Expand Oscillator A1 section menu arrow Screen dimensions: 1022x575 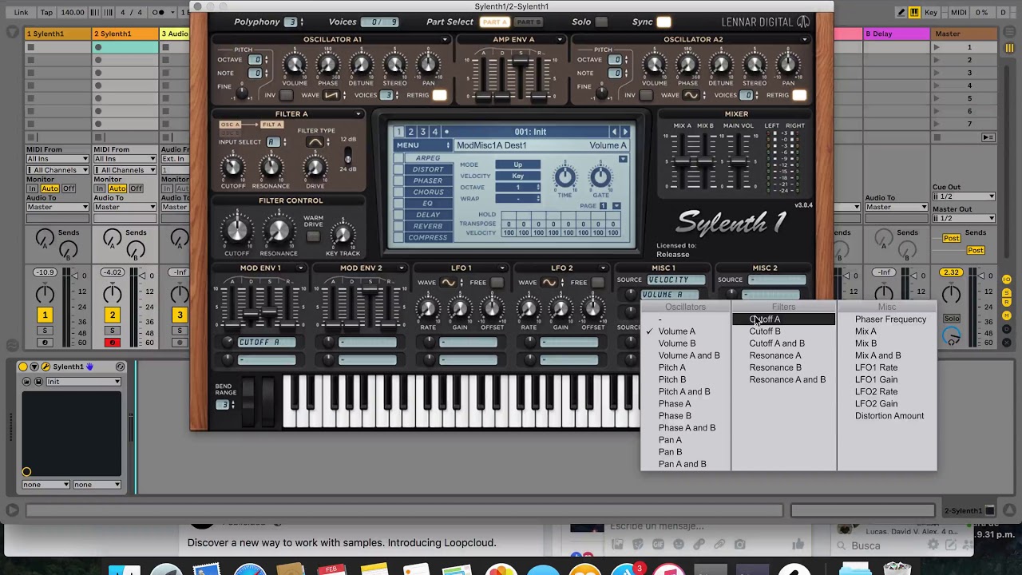[x=445, y=39]
